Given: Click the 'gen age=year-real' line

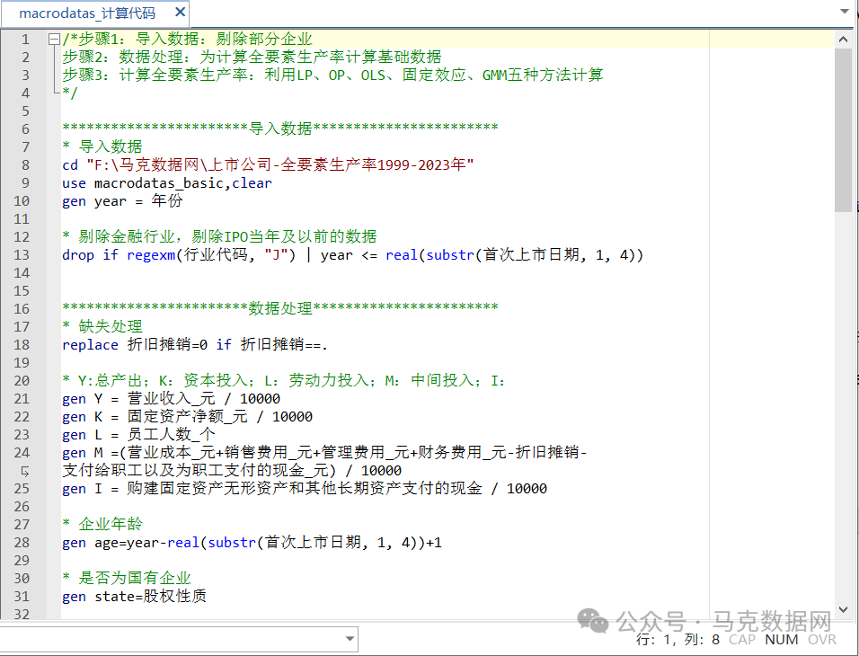Looking at the screenshot, I should (x=252, y=543).
